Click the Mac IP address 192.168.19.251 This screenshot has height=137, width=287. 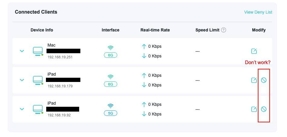pos(60,57)
